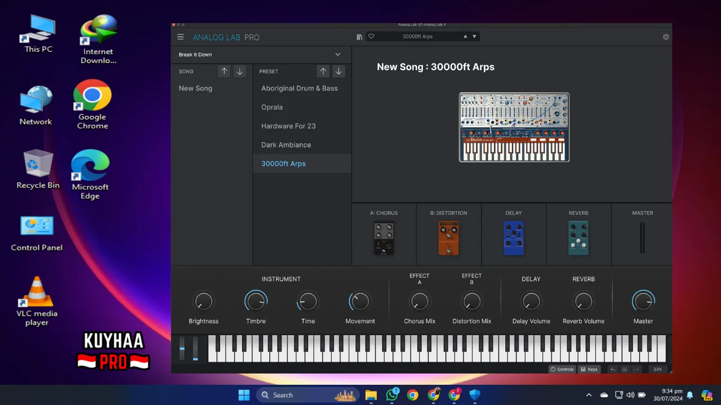Show hidden system tray icons chevron
Screen dimensions: 721x405
589,395
